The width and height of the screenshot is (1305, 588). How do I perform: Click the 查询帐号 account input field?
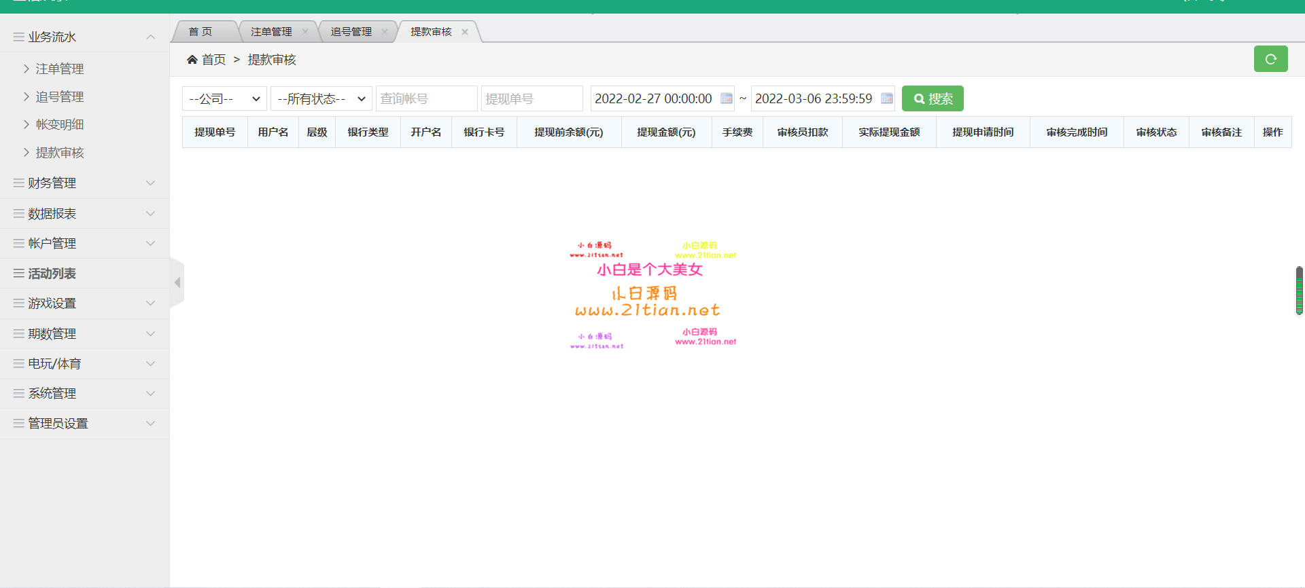click(426, 98)
